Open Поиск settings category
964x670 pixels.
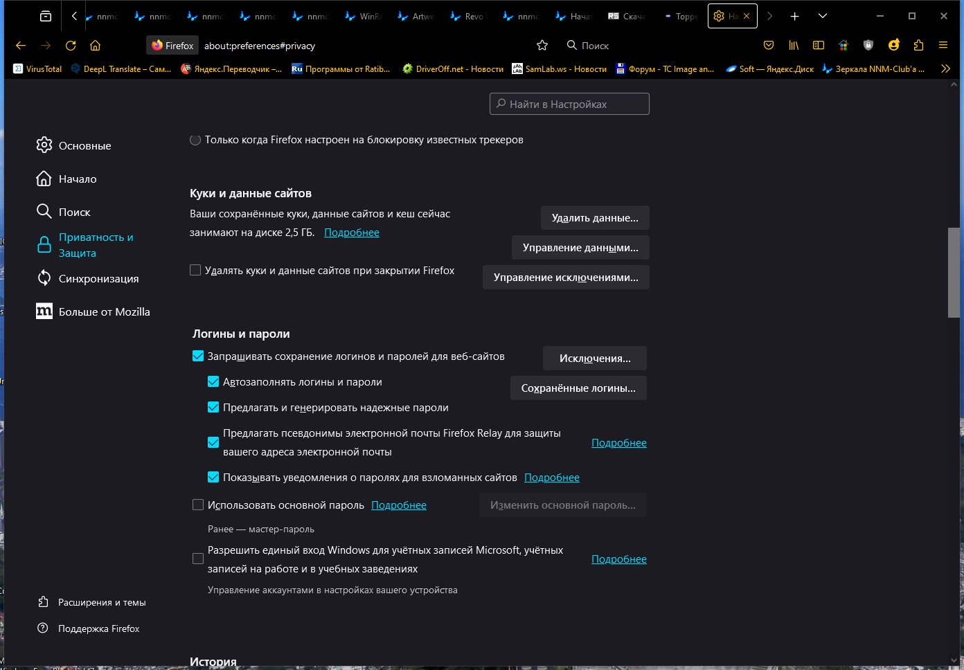coord(64,212)
